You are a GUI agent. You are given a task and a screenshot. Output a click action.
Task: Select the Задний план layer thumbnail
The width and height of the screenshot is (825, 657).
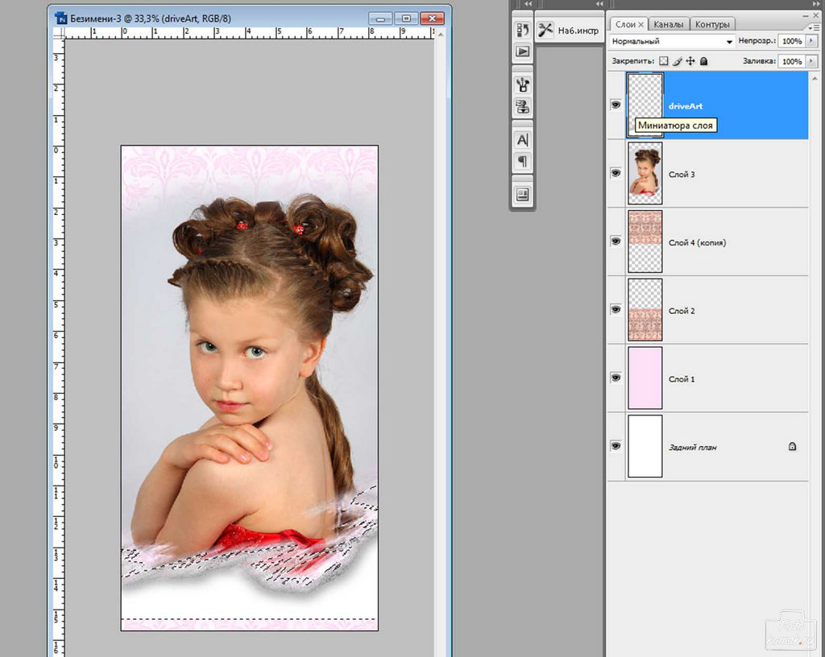(x=645, y=446)
